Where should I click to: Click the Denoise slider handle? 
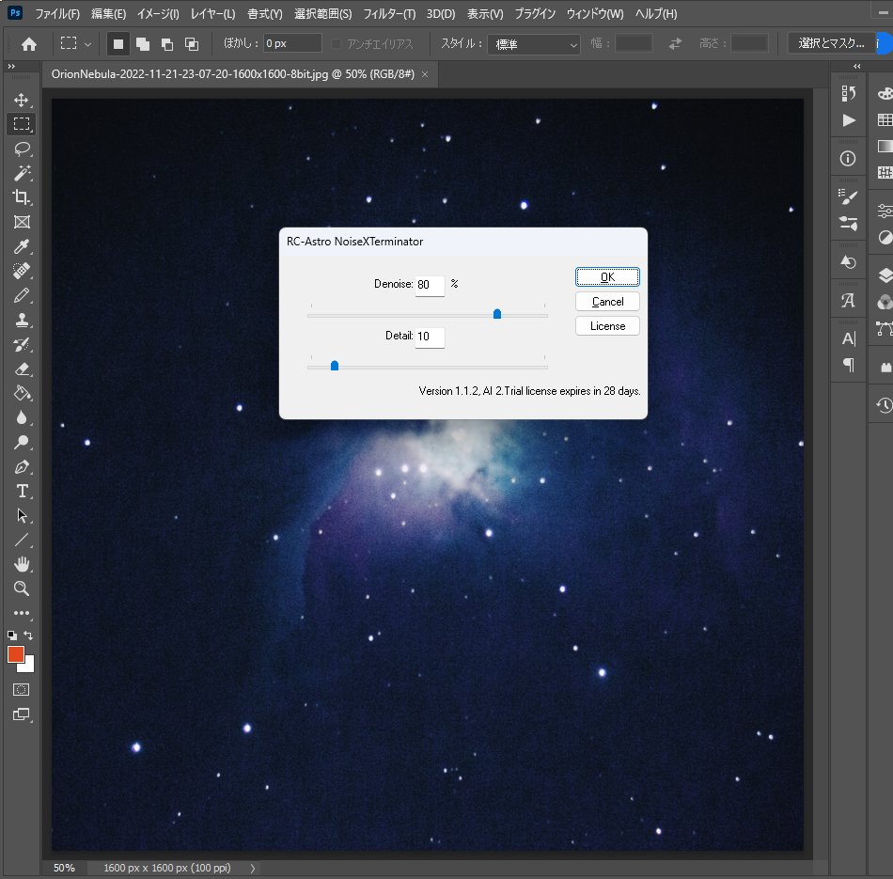coord(497,314)
